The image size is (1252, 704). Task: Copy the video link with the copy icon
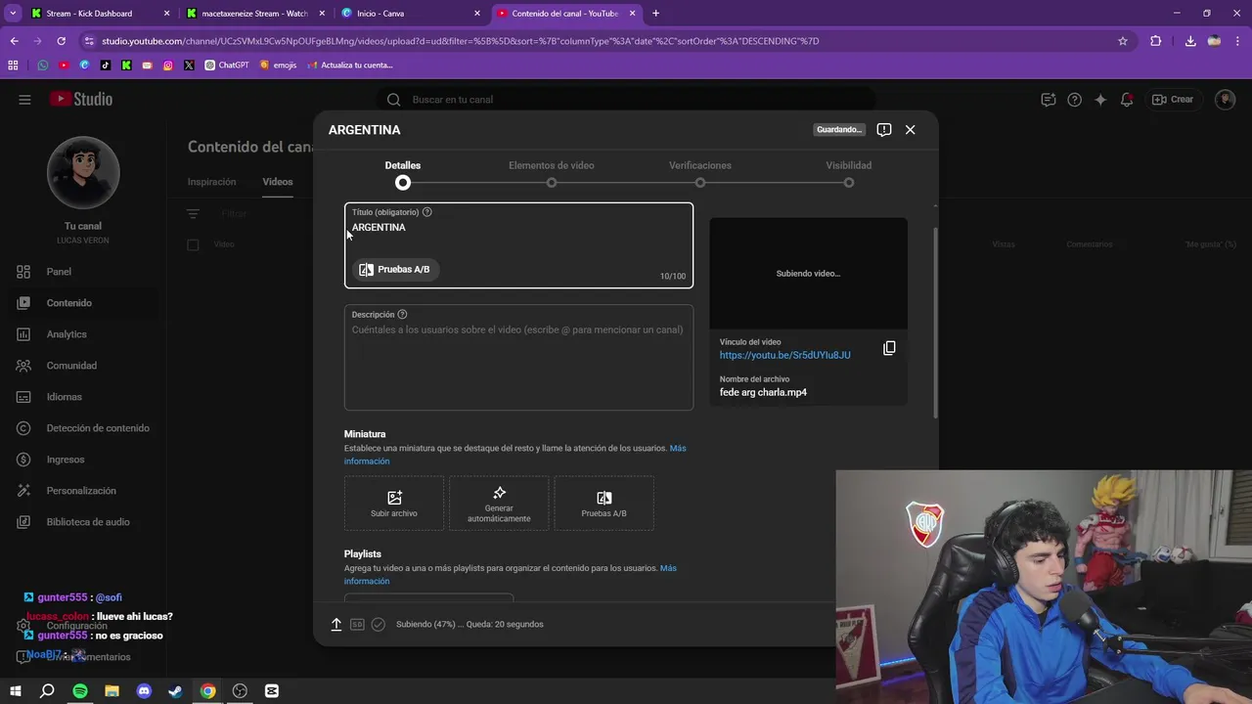[889, 348]
